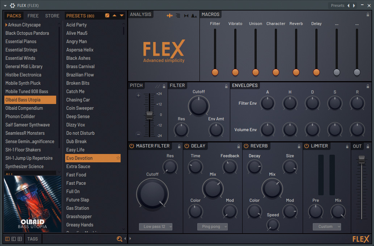Switch to two-column browser layout
Image resolution: width=374 pixels, height=246 pixels.
point(14,239)
